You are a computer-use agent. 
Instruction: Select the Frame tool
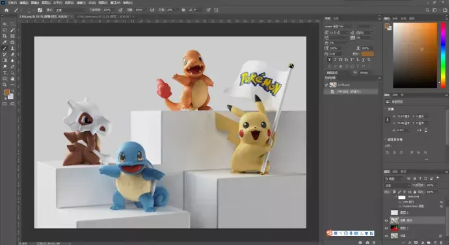tap(12, 36)
